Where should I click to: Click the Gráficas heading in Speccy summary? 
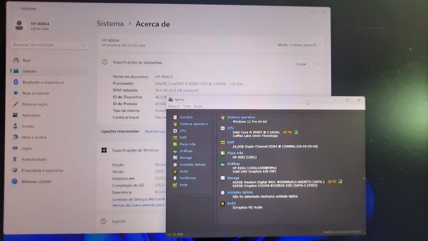pos(233,164)
